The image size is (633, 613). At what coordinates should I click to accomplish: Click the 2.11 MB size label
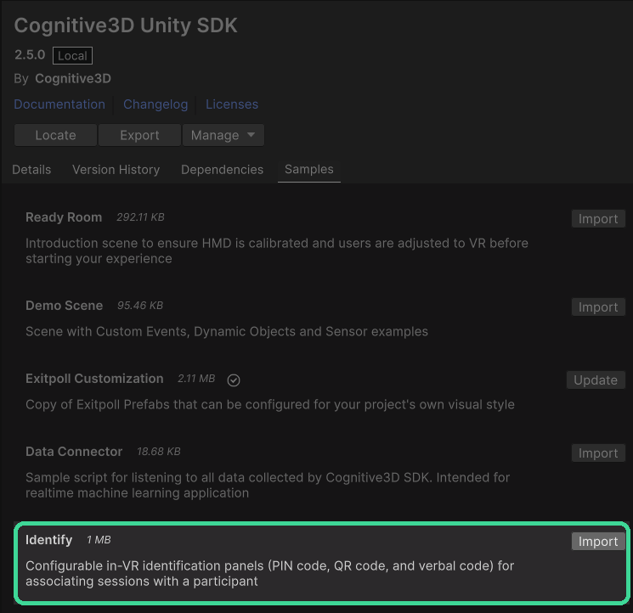(x=196, y=379)
